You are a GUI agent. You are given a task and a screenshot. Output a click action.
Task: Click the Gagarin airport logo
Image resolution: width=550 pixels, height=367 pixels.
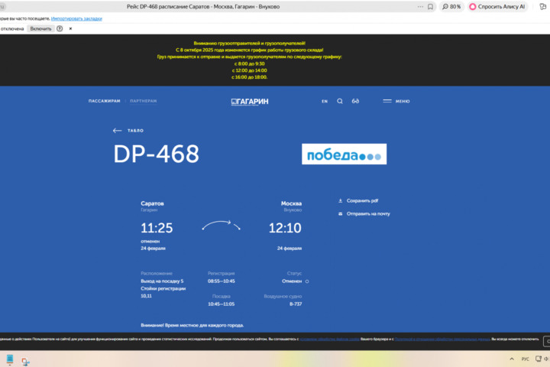click(x=250, y=101)
